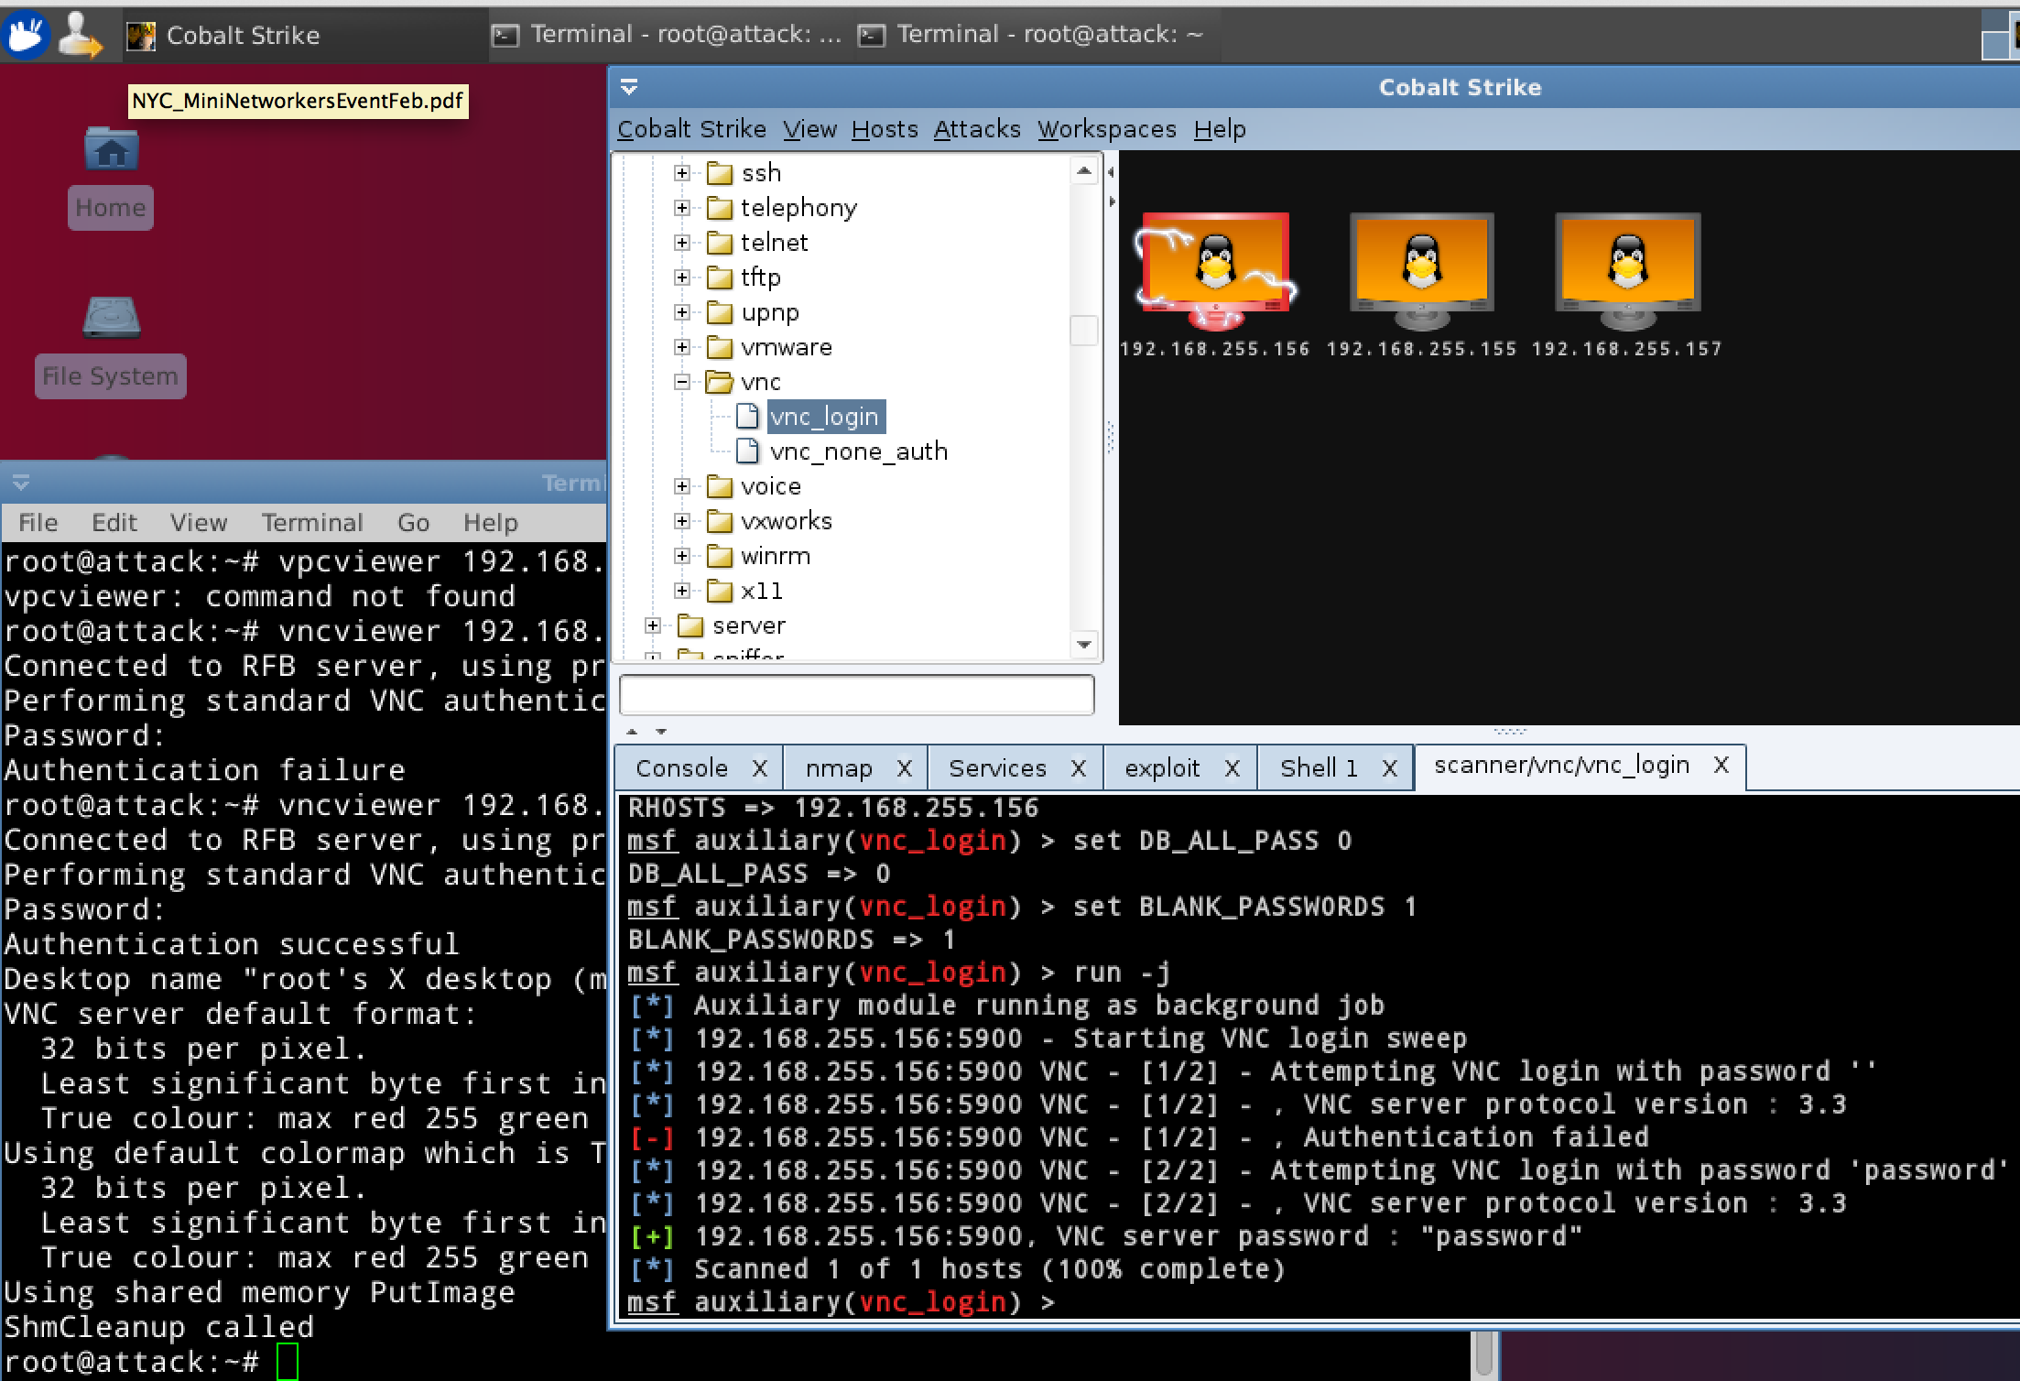Image resolution: width=2020 pixels, height=1381 pixels.
Task: Click the Xfce mouse applications menu icon
Action: tap(25, 35)
